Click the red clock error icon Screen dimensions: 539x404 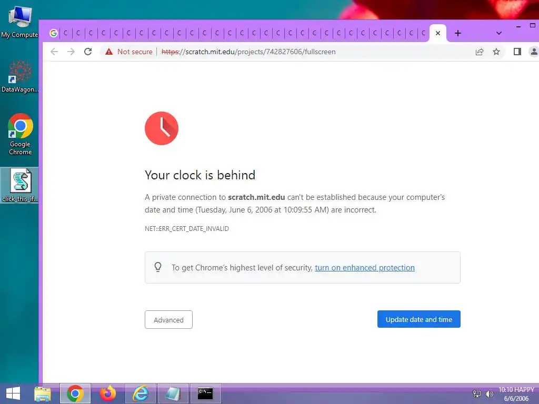(162, 128)
